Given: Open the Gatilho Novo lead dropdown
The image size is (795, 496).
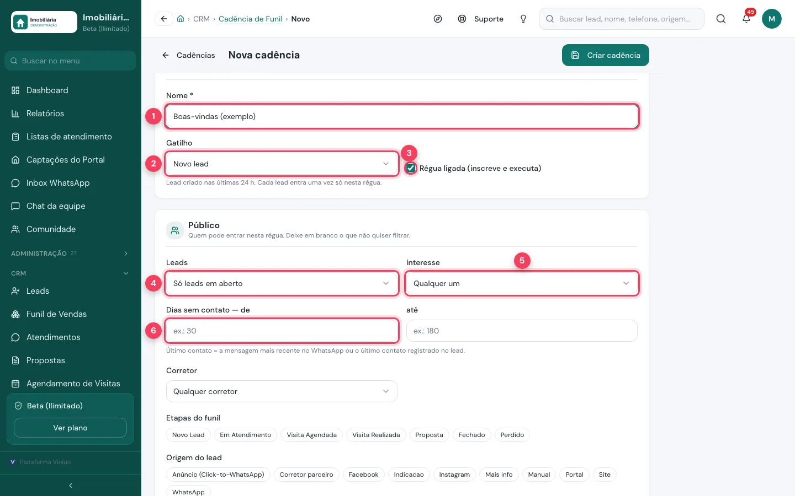Looking at the screenshot, I should [x=282, y=164].
